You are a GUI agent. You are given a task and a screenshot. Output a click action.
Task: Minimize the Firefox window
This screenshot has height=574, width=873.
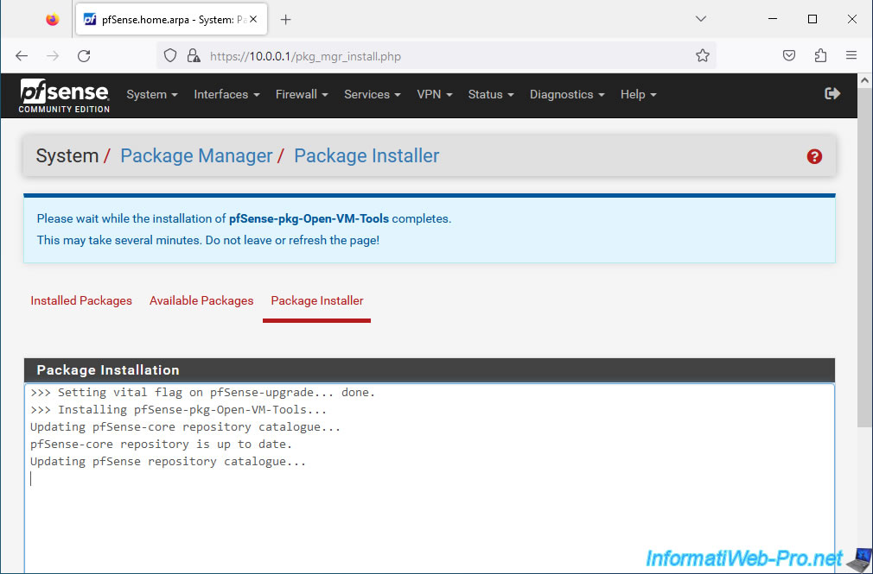(x=773, y=19)
